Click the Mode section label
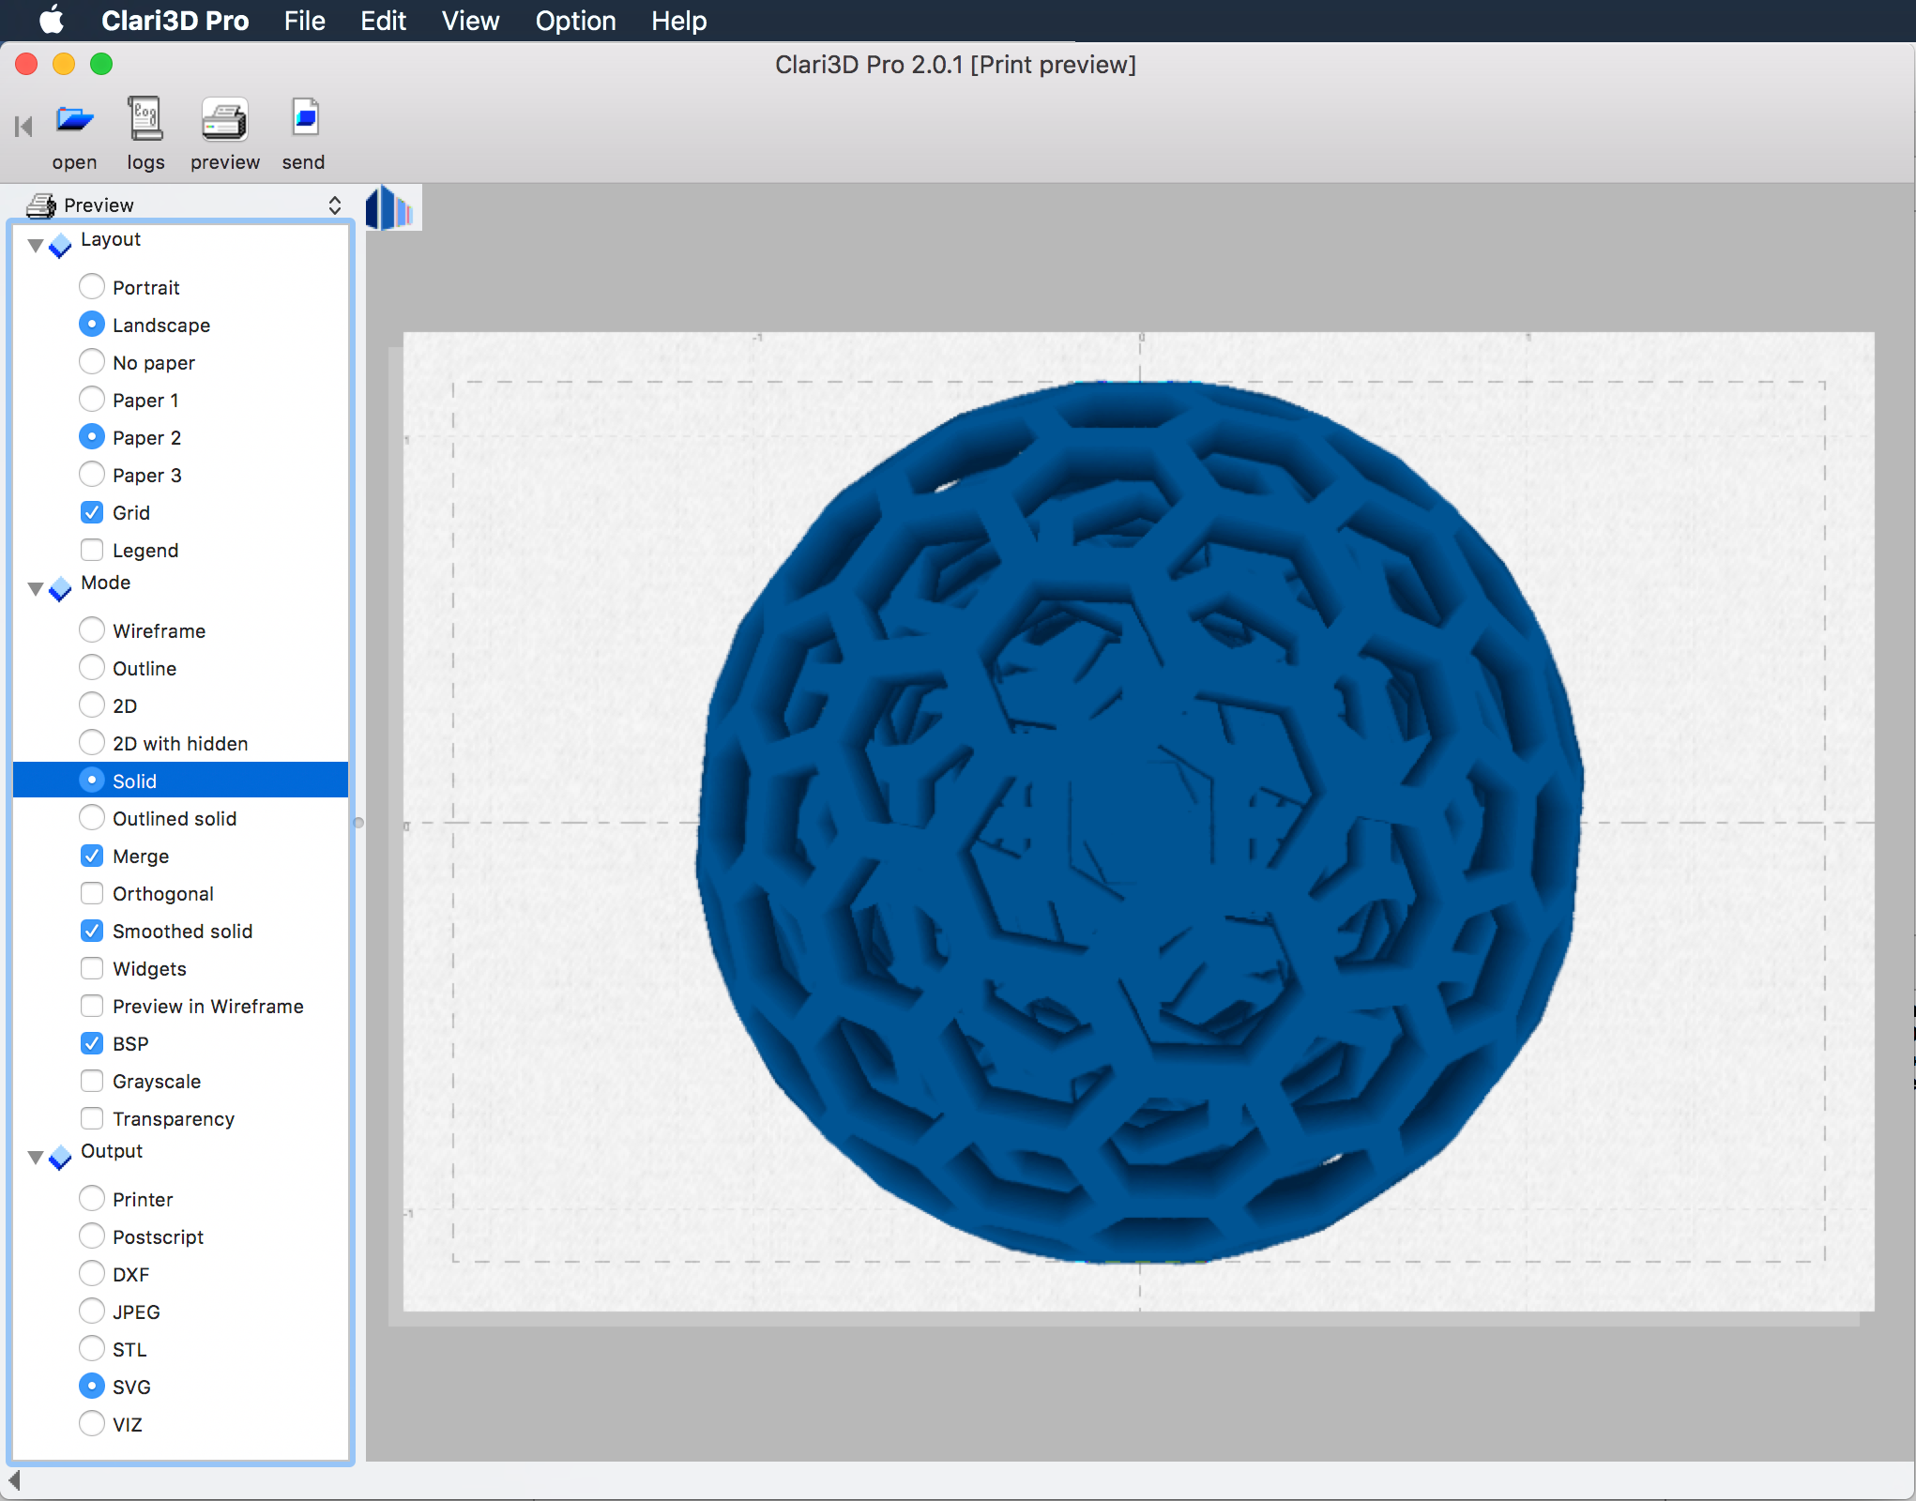Image resolution: width=1916 pixels, height=1501 pixels. coord(105,583)
